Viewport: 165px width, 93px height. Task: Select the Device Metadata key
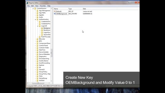[44, 54]
